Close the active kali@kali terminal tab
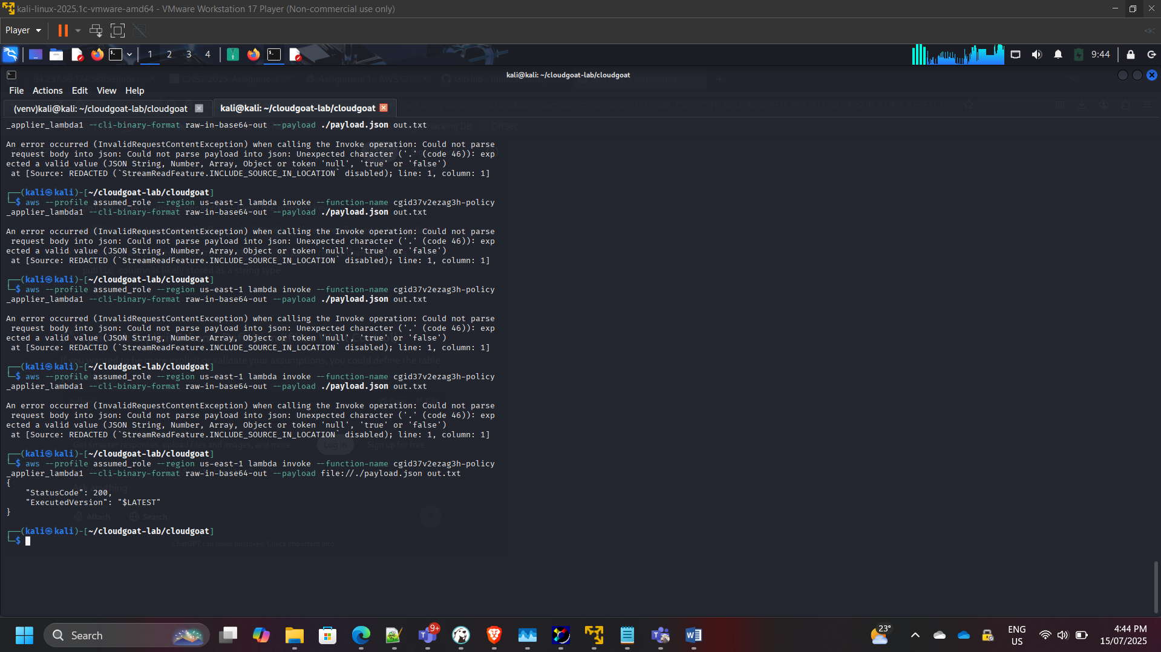Screen dimensions: 1161x652 pos(384,108)
